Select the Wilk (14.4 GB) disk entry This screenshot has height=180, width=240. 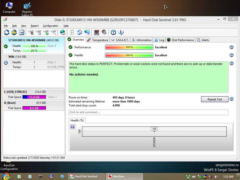(x=34, y=62)
